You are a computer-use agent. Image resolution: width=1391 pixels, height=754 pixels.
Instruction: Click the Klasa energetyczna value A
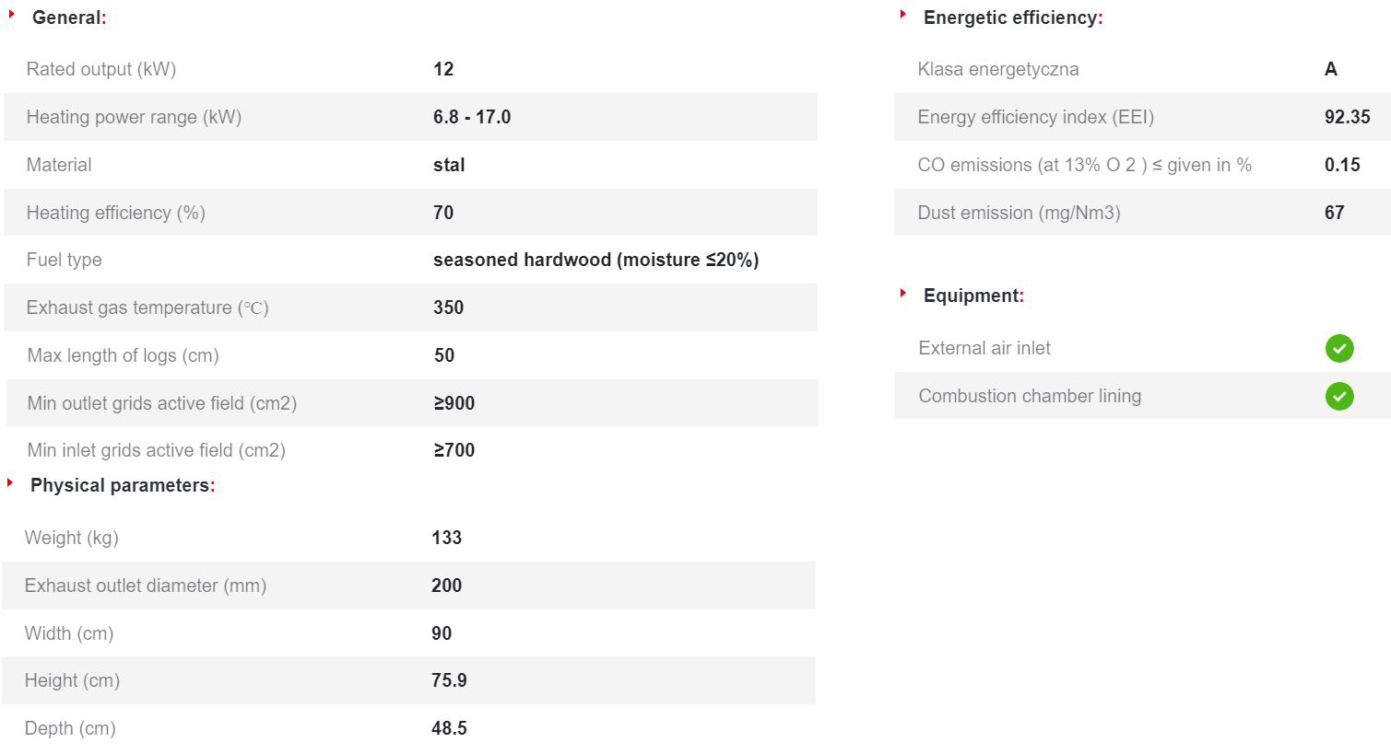coord(1331,69)
